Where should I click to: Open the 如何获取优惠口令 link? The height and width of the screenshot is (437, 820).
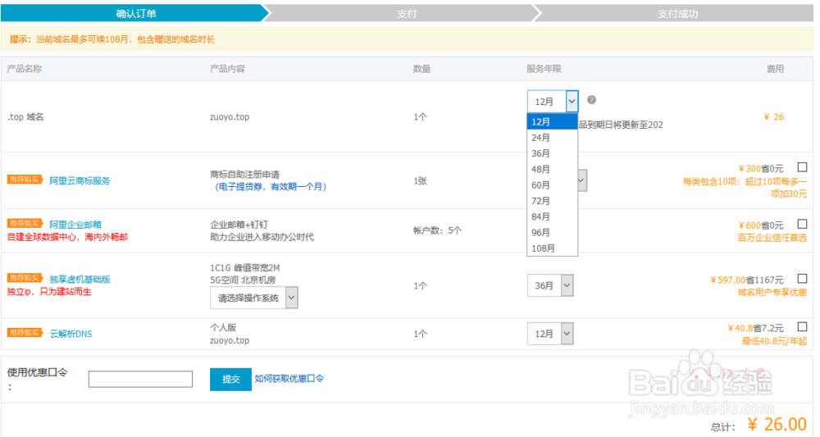(289, 378)
